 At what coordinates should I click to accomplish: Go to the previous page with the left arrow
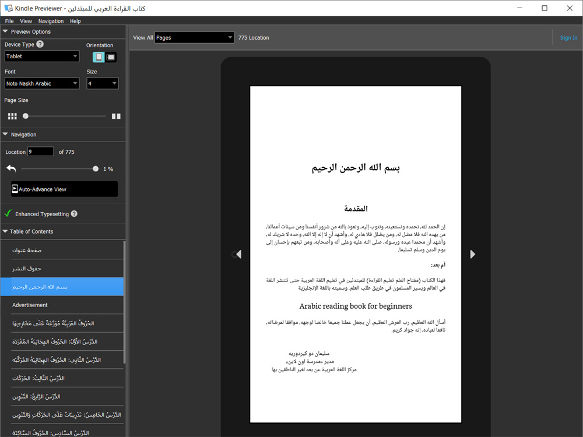(x=238, y=254)
